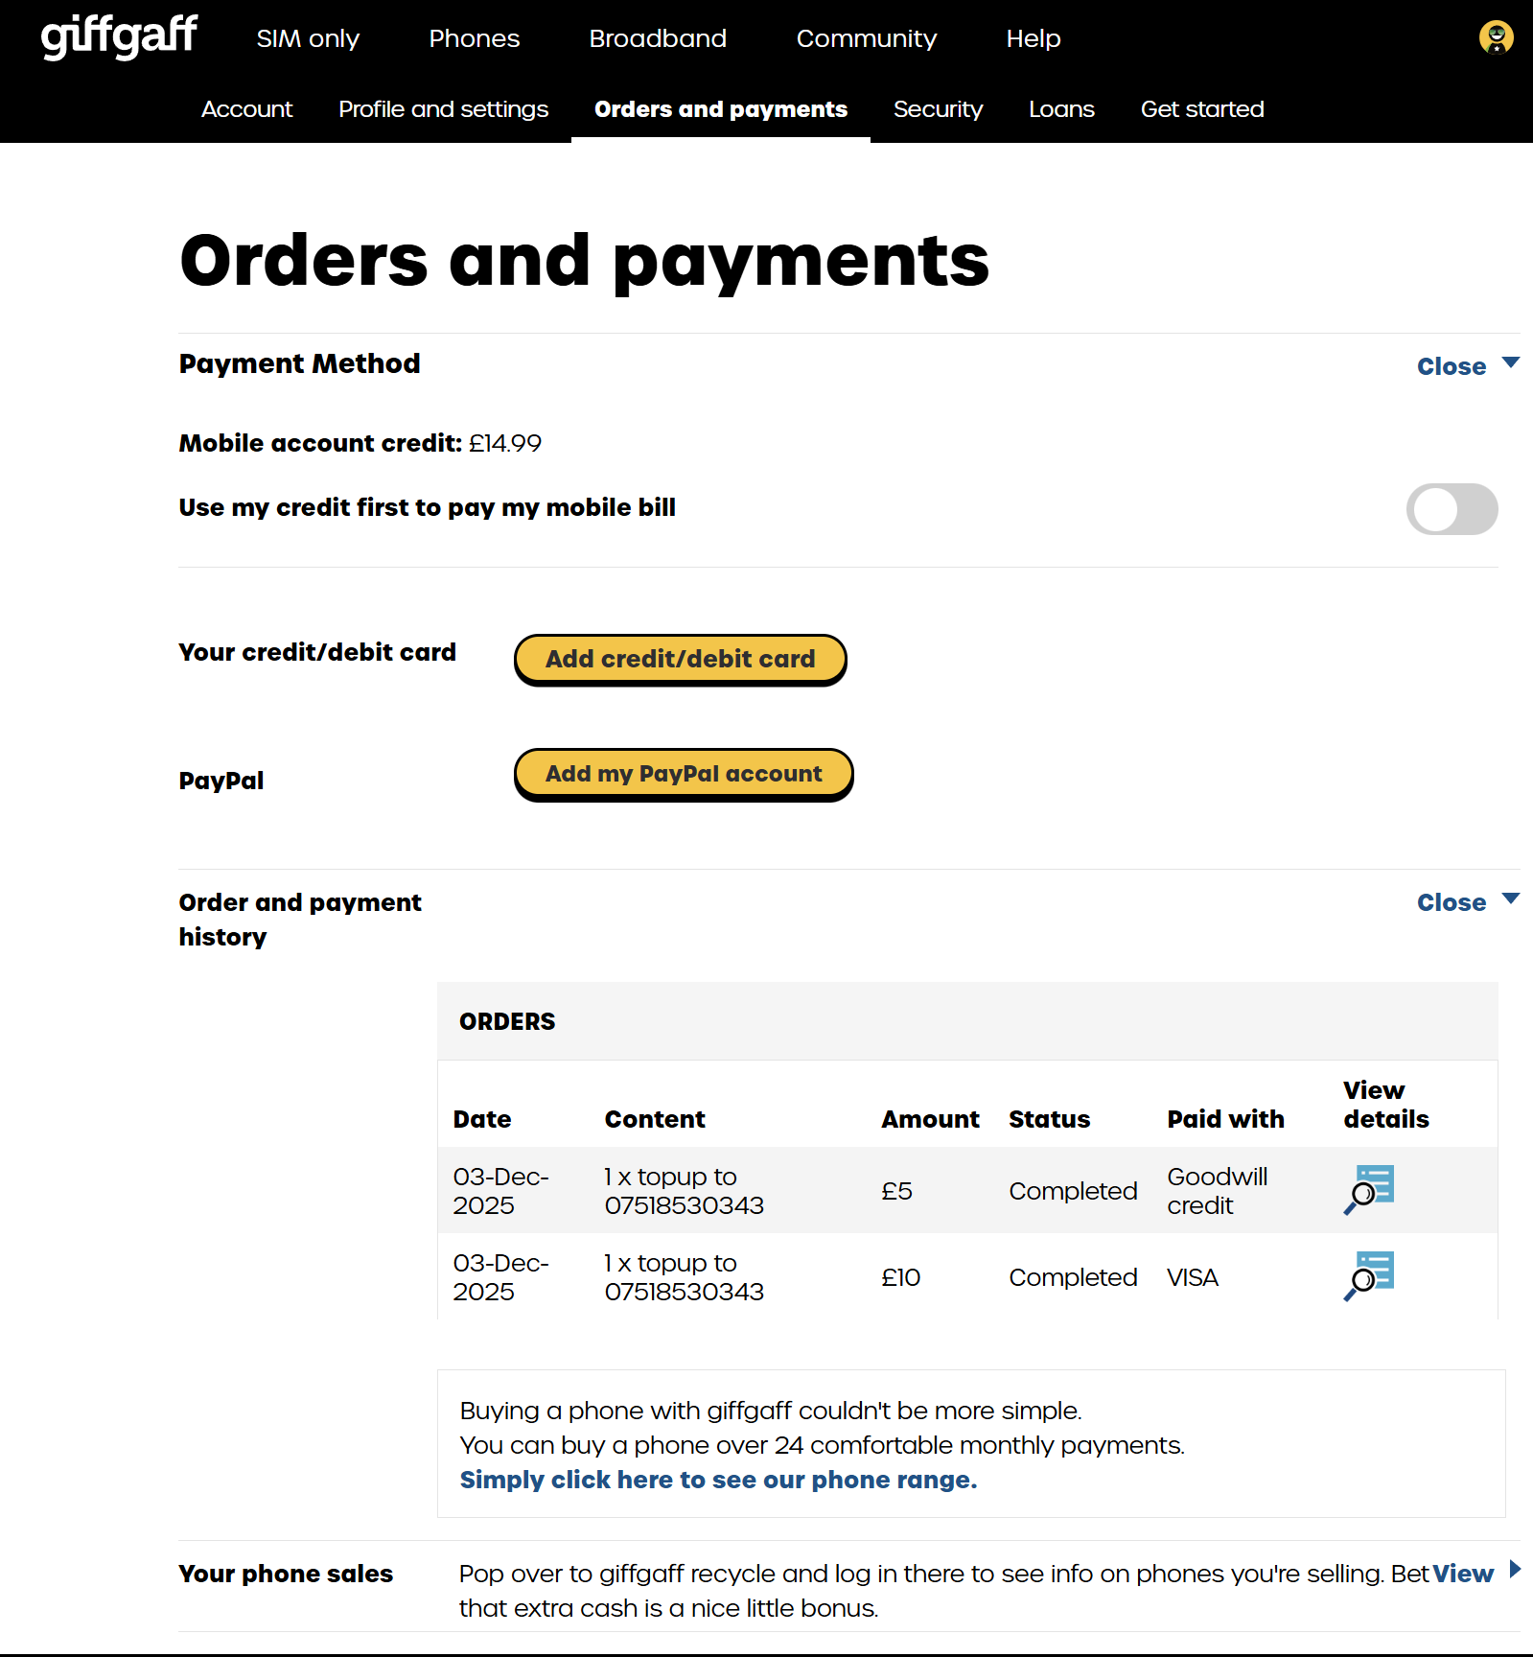Click Add credit/debit card button
This screenshot has width=1533, height=1657.
680,659
